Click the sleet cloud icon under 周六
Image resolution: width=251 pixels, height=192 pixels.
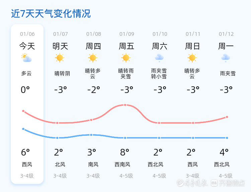(159, 58)
